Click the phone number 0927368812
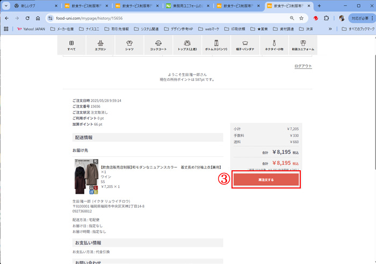The image size is (376, 264). pyautogui.click(x=82, y=212)
